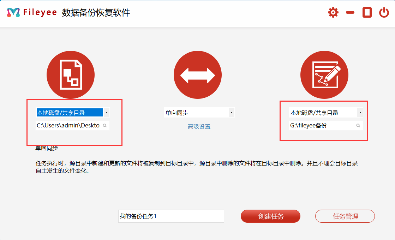
Task: Maximize the Fileyee window
Action: pyautogui.click(x=367, y=13)
